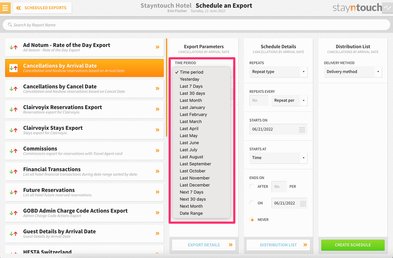
Task: Focus the Starts On date field
Action: pyautogui.click(x=278, y=129)
